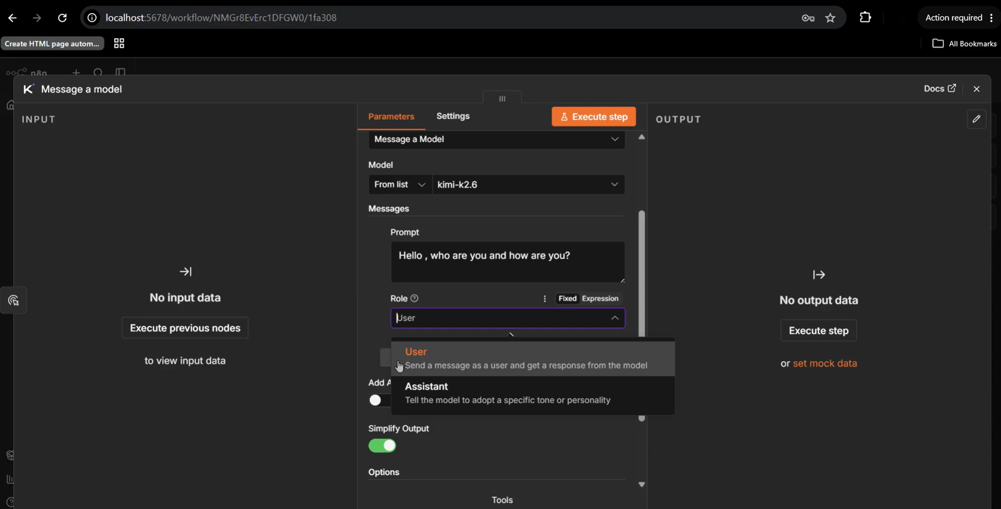Open the Role field three-dot options menu
The height and width of the screenshot is (509, 1001).
coord(545,299)
